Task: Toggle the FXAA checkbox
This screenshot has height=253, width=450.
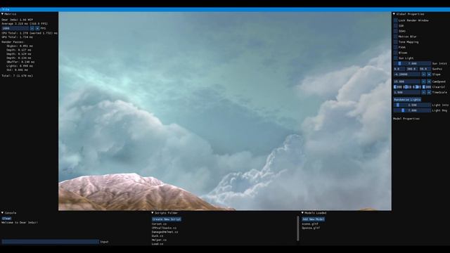Action: tap(395, 47)
